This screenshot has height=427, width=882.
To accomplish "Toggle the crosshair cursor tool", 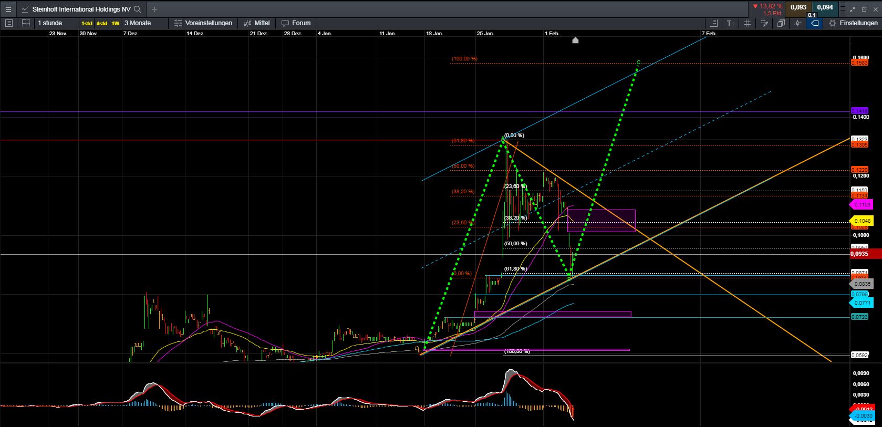I will click(798, 23).
